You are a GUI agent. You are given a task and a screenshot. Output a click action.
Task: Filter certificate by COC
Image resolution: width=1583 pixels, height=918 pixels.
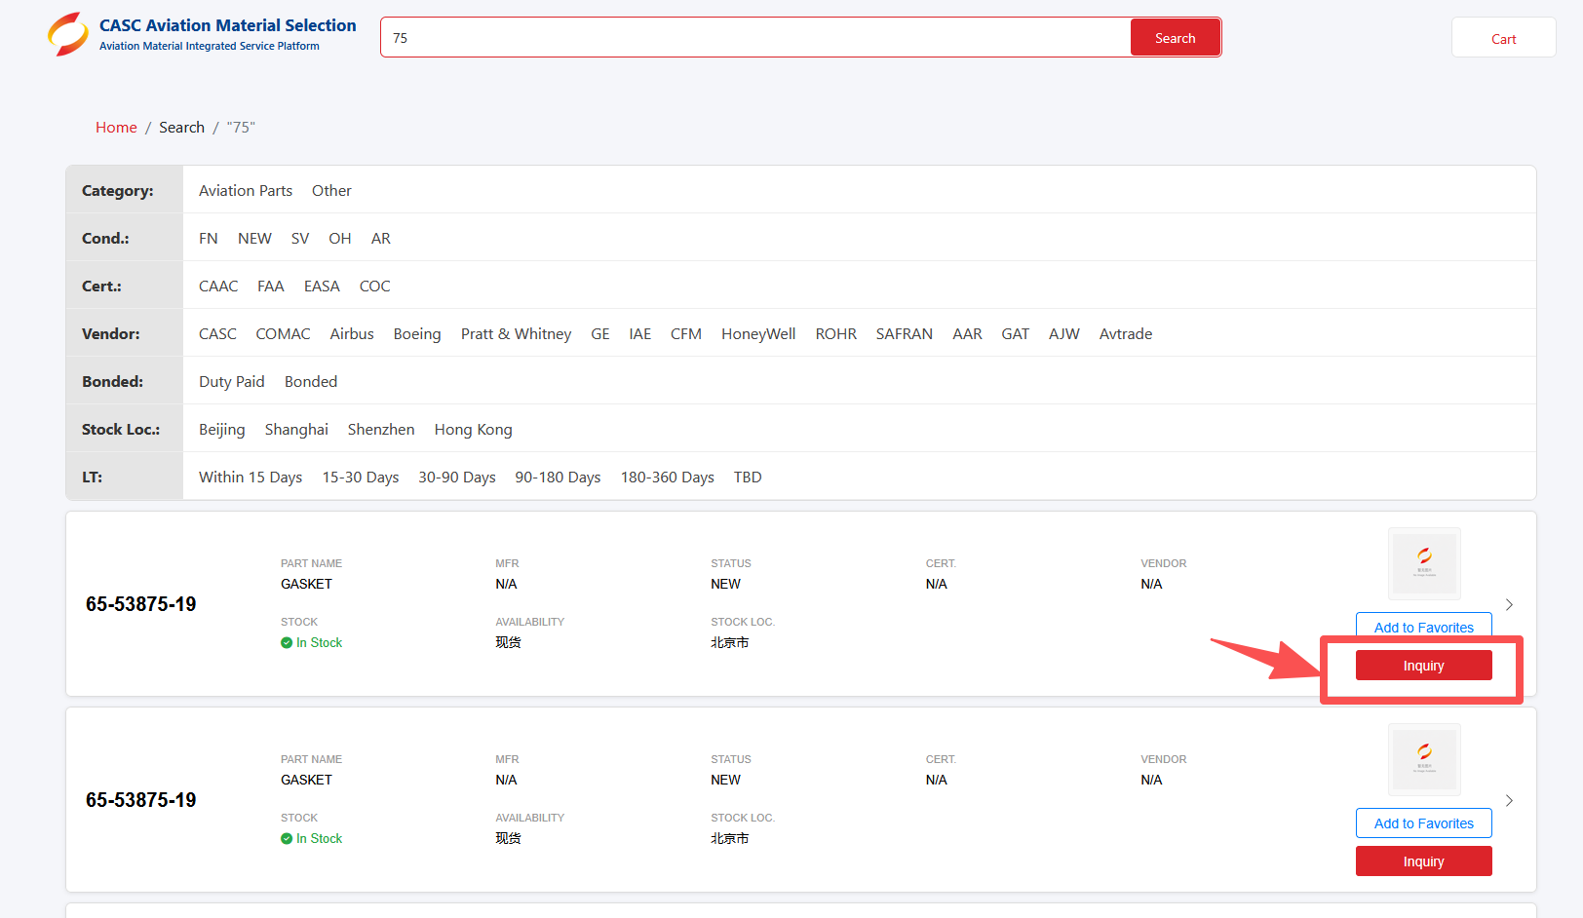(x=375, y=287)
